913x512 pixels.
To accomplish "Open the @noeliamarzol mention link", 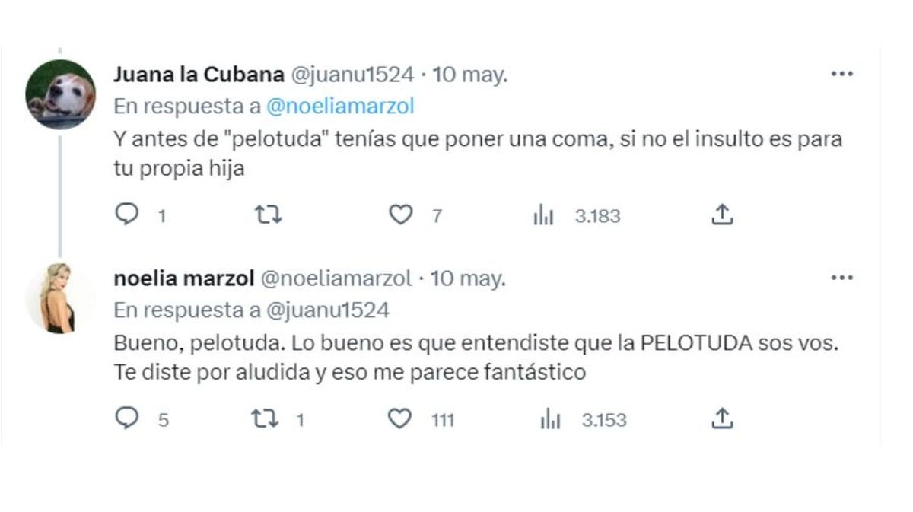I will (x=339, y=107).
